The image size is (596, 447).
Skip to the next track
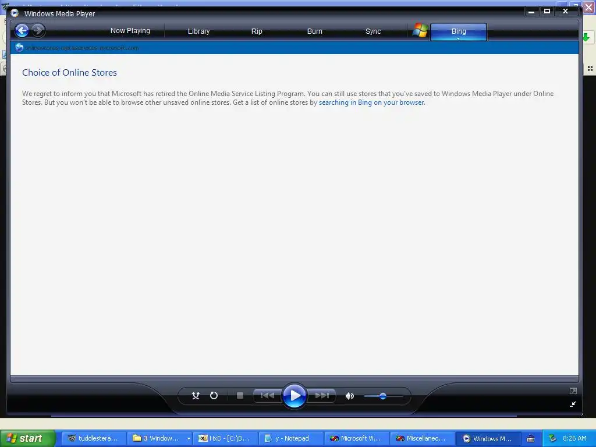322,396
